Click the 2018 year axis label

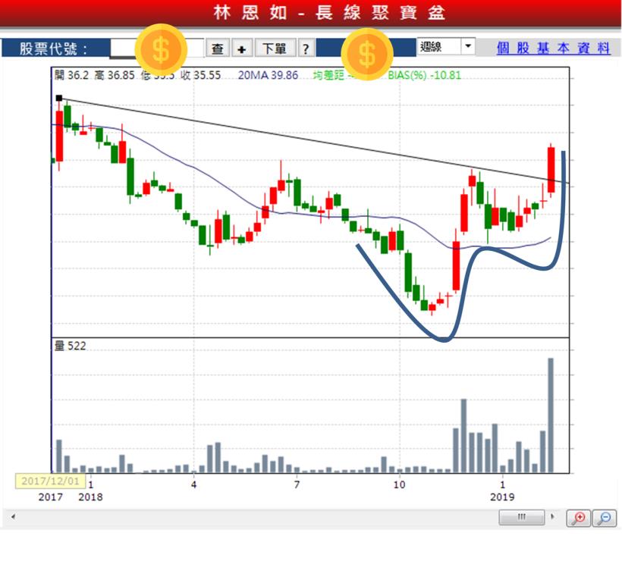pos(90,497)
